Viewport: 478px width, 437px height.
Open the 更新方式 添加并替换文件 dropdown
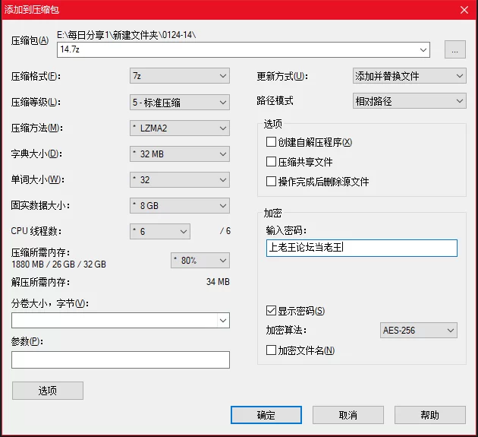(x=410, y=76)
